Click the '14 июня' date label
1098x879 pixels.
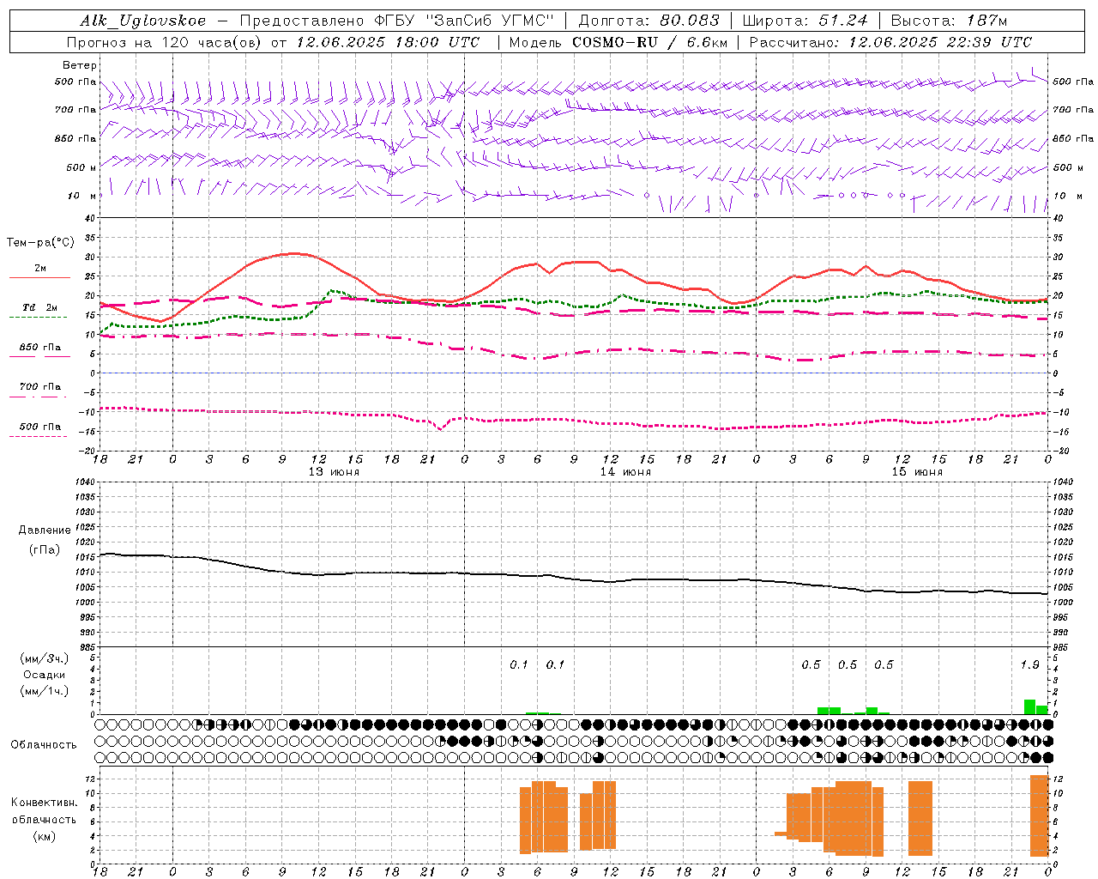pyautogui.click(x=625, y=472)
